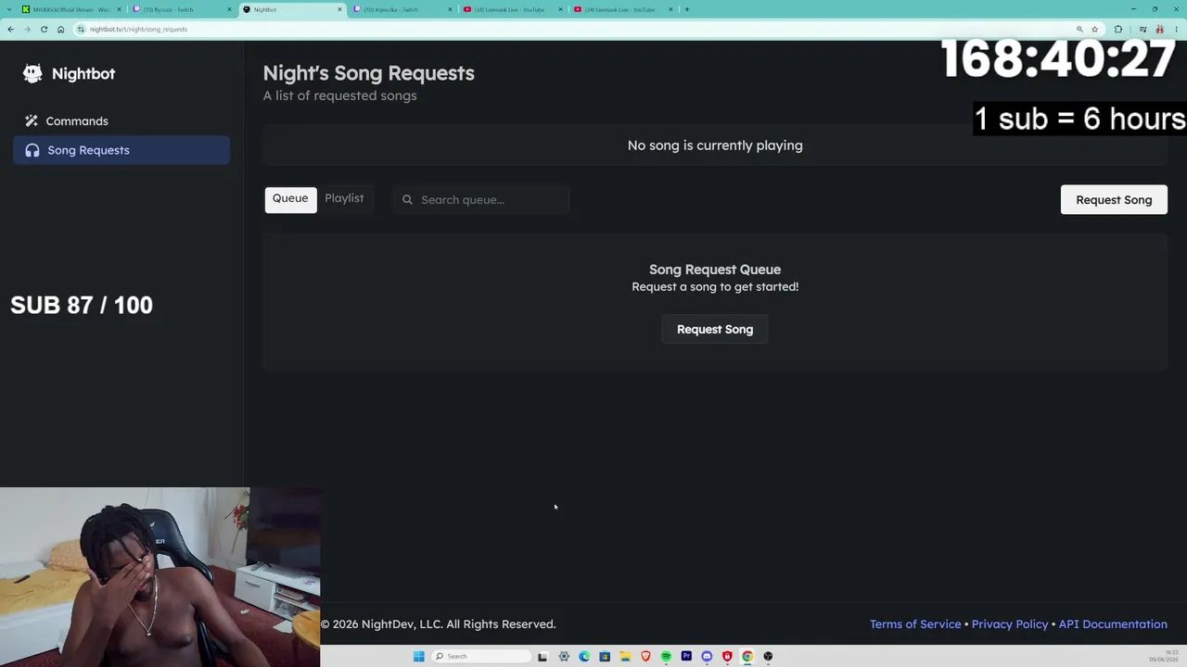
Task: Focus the Search queue input field
Action: click(482, 199)
